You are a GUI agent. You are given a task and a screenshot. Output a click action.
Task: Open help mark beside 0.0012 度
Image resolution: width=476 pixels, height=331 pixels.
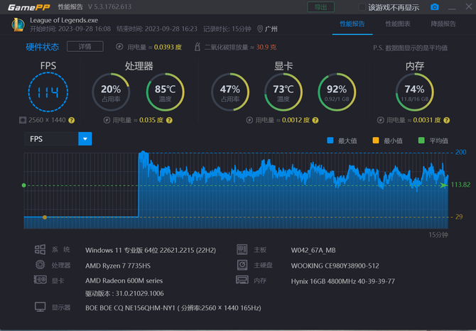[315, 121]
